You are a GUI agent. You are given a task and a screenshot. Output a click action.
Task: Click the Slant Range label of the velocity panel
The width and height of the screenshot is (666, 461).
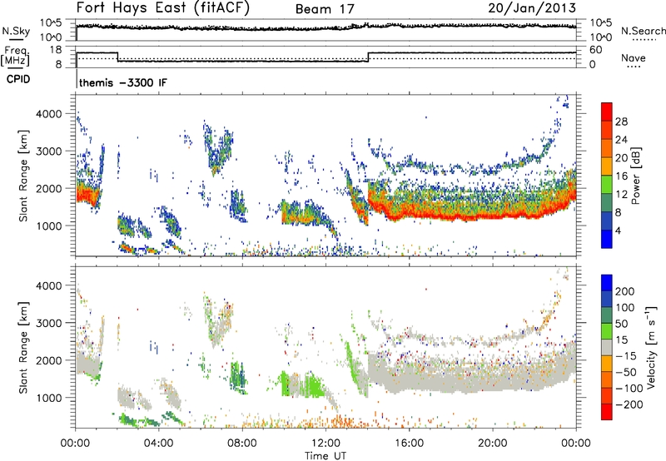pos(23,347)
